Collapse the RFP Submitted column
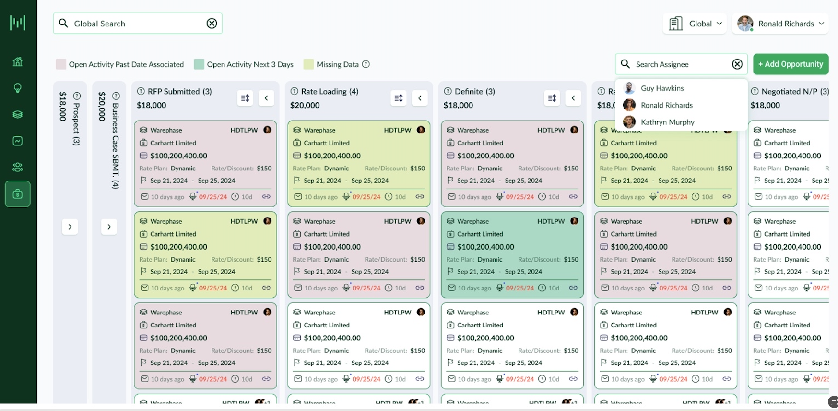The height and width of the screenshot is (411, 838). click(x=266, y=98)
